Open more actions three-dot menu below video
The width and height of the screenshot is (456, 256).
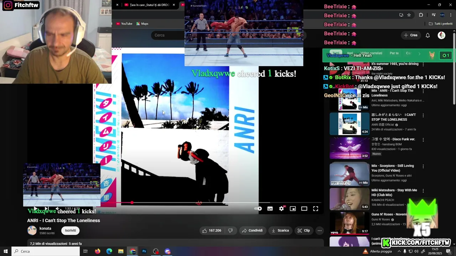(320, 230)
